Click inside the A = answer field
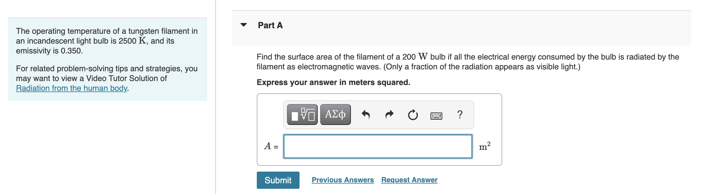This screenshot has height=194, width=703. pos(377,146)
